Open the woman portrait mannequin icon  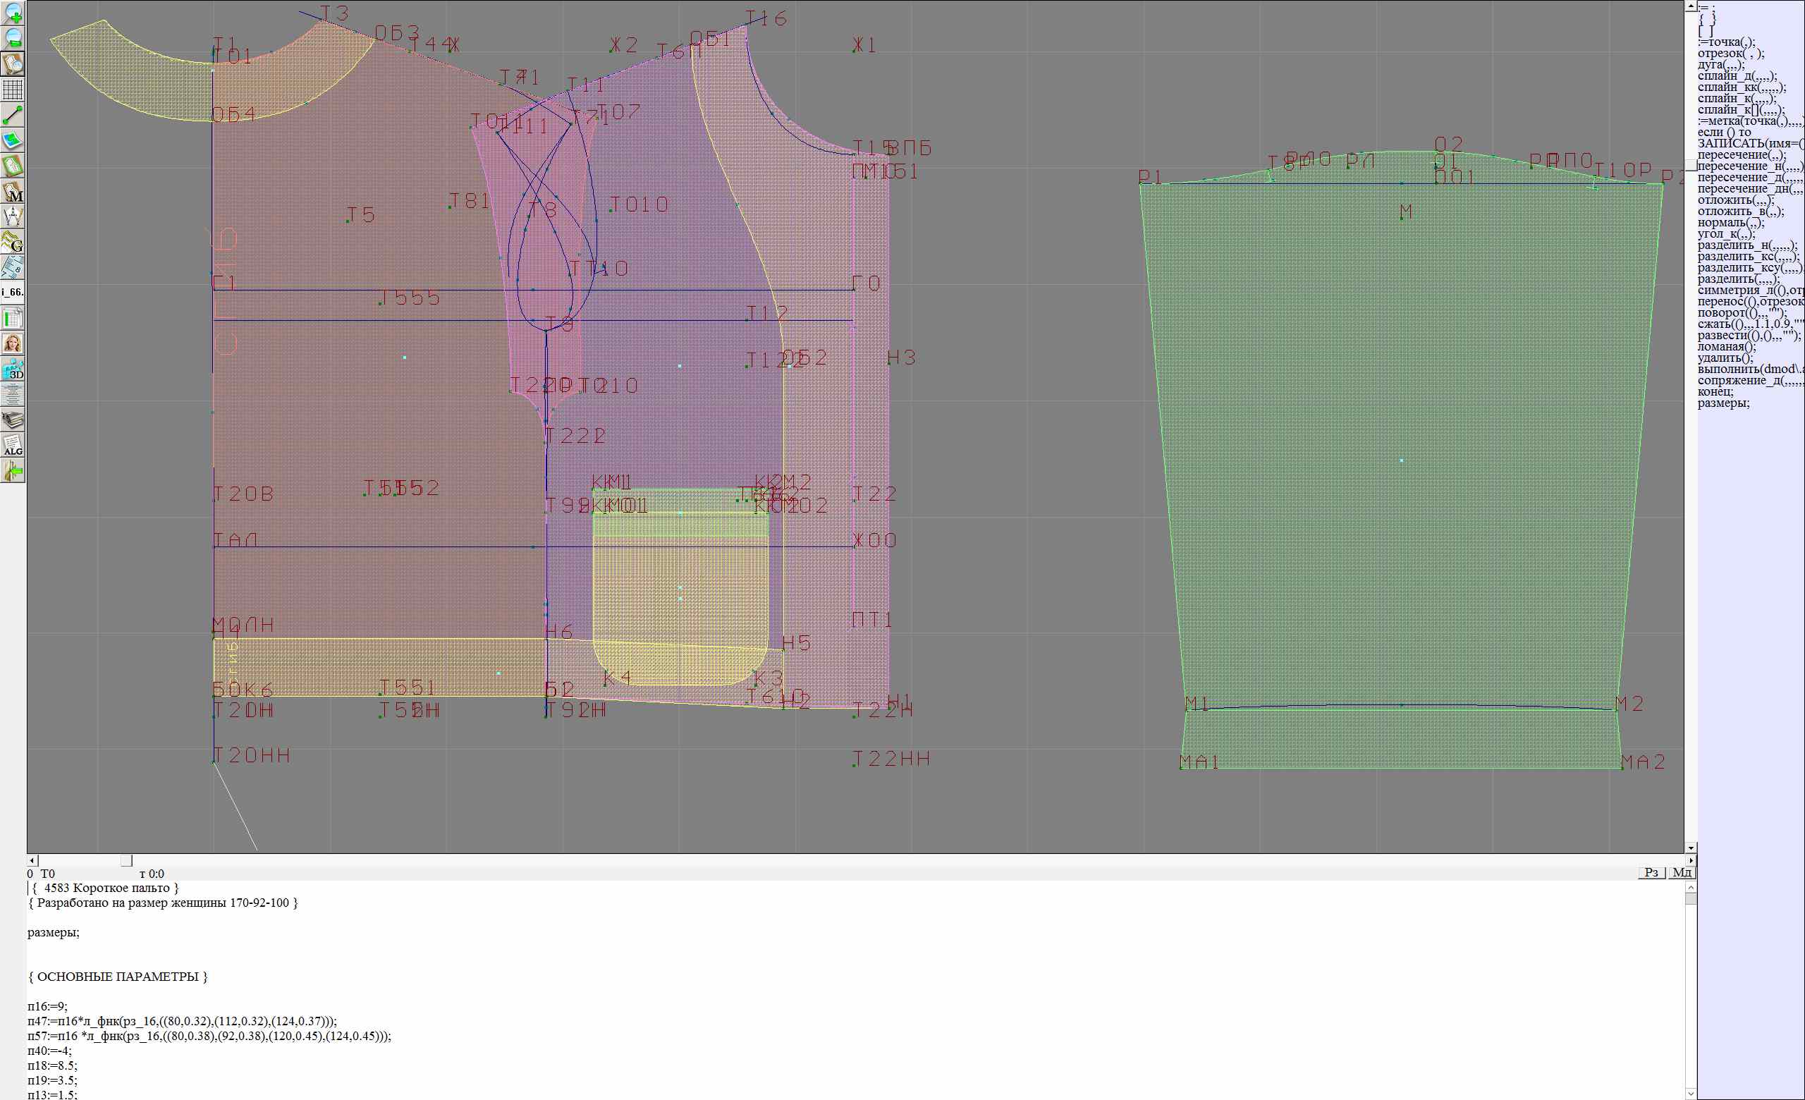pos(13,343)
